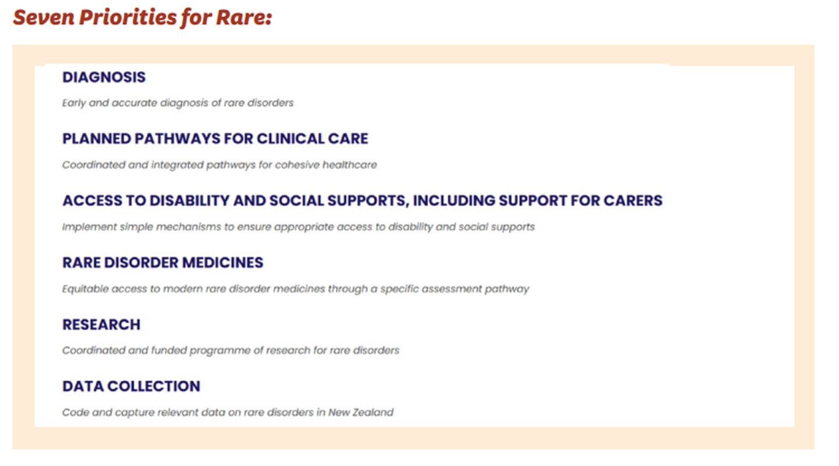Click the RARE DISORDER MEDICINES heading
Image resolution: width=839 pixels, height=466 pixels.
click(162, 263)
